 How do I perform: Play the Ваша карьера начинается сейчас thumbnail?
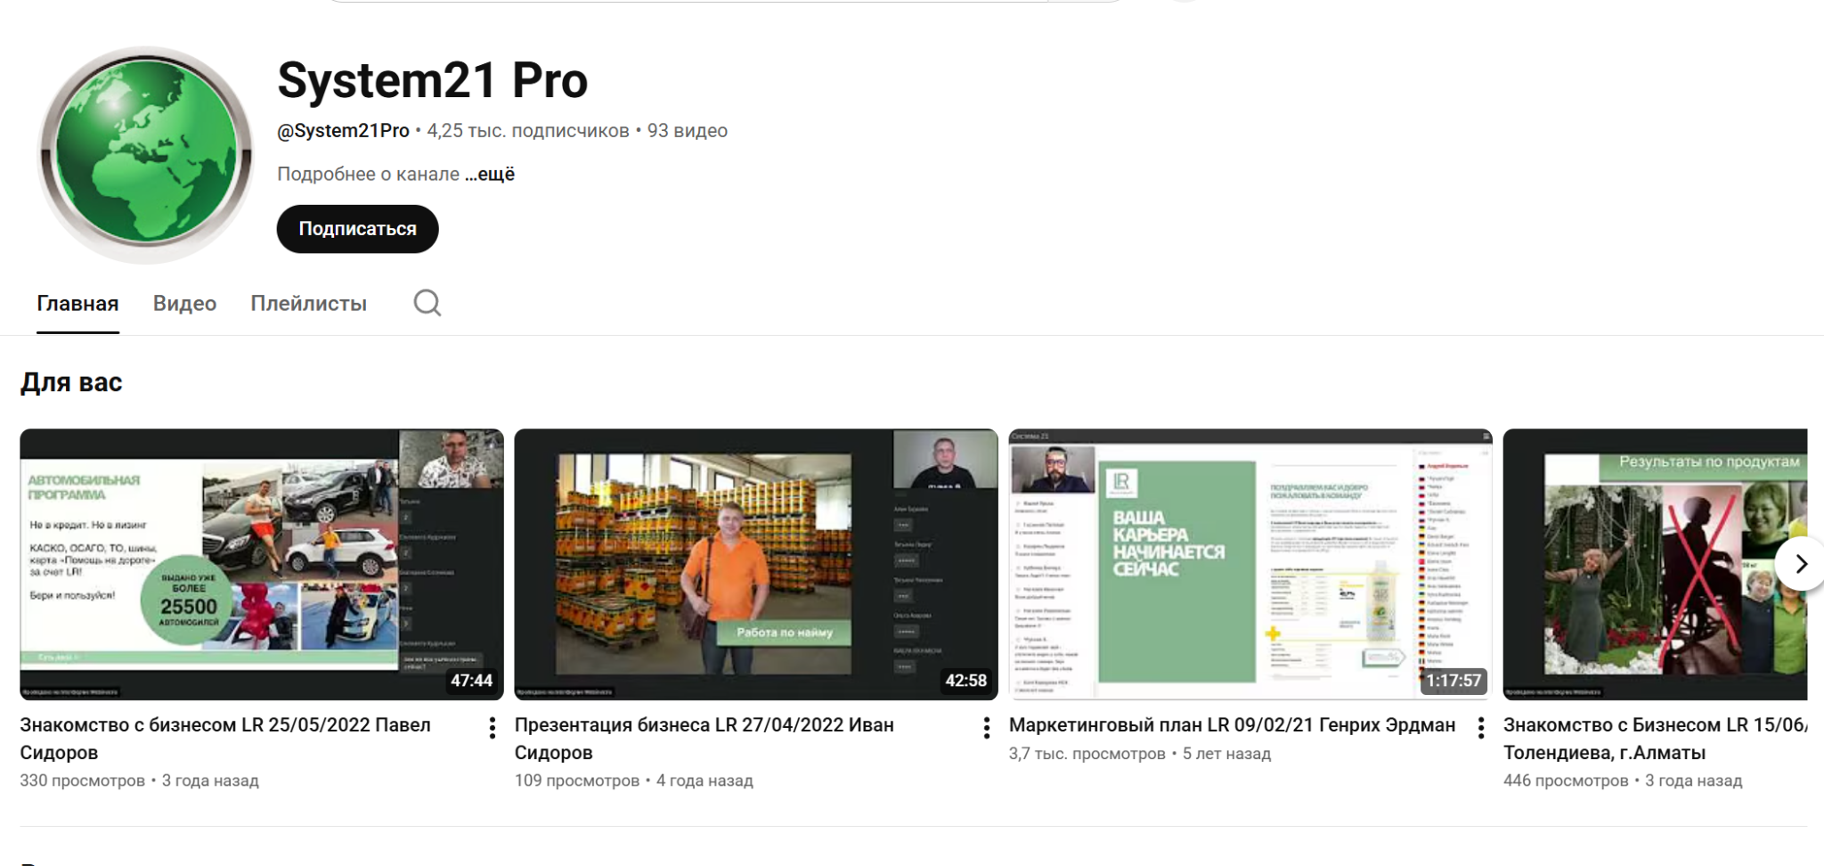pos(1250,564)
